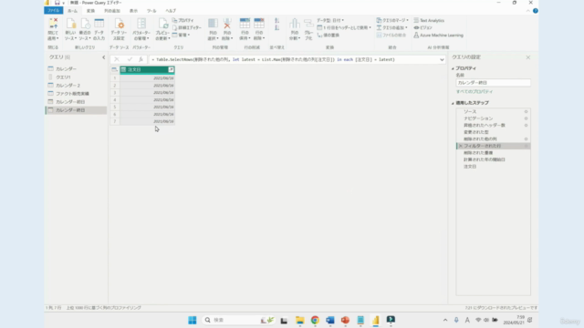Open gear settings for 削除された他の列 step
584x328 pixels.
coord(526,139)
